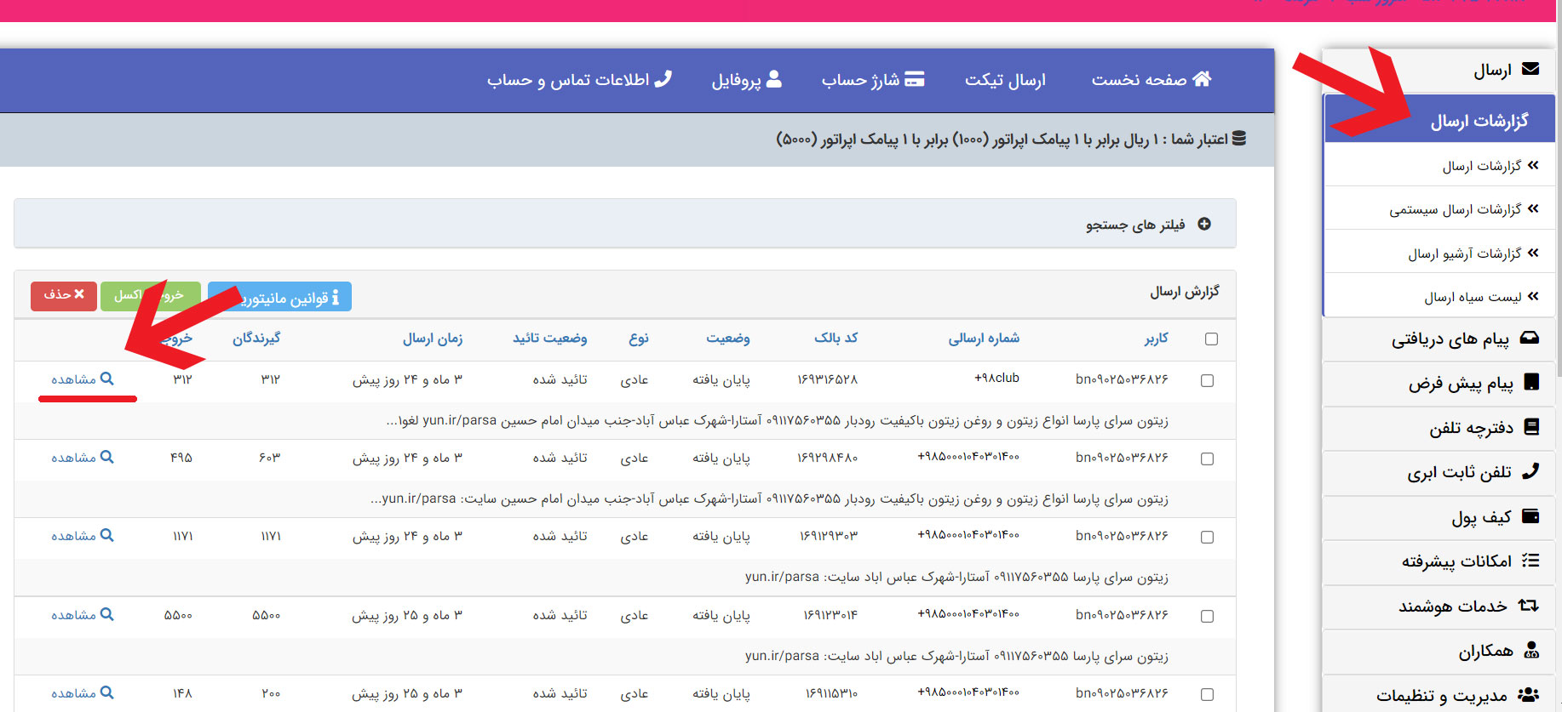The height and width of the screenshot is (712, 1562).
Task: Open صفحه نخست in top navigation
Action: 1151,79
